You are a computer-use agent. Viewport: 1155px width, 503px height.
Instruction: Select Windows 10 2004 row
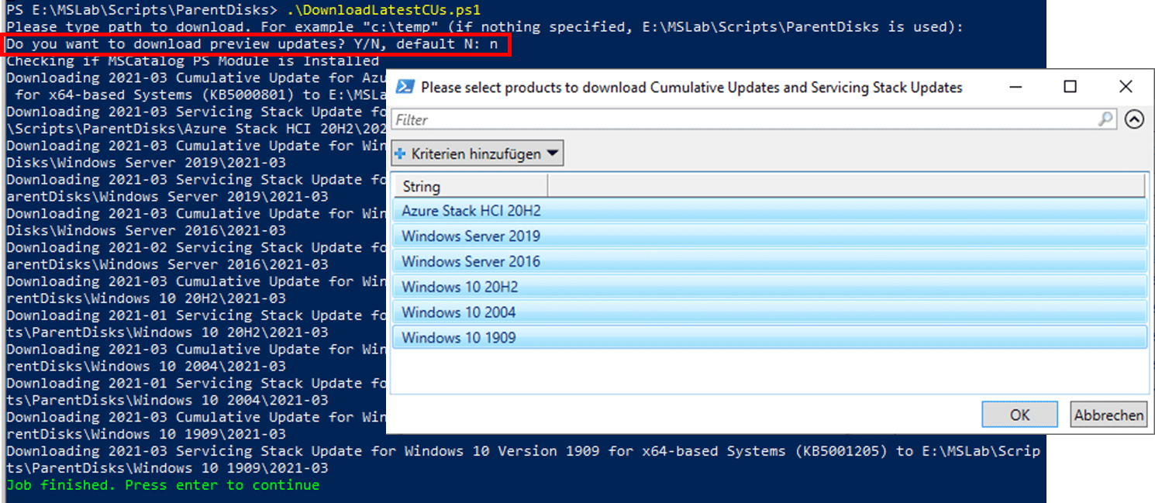click(x=770, y=312)
